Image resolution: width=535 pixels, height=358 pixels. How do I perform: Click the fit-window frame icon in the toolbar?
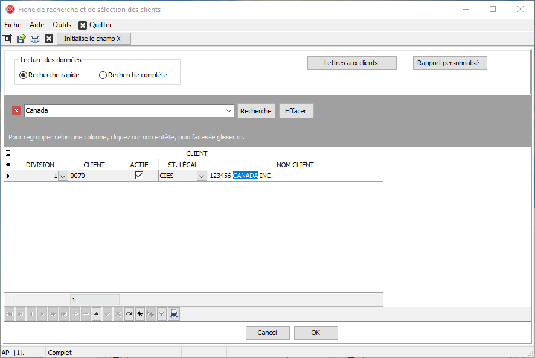coord(7,39)
